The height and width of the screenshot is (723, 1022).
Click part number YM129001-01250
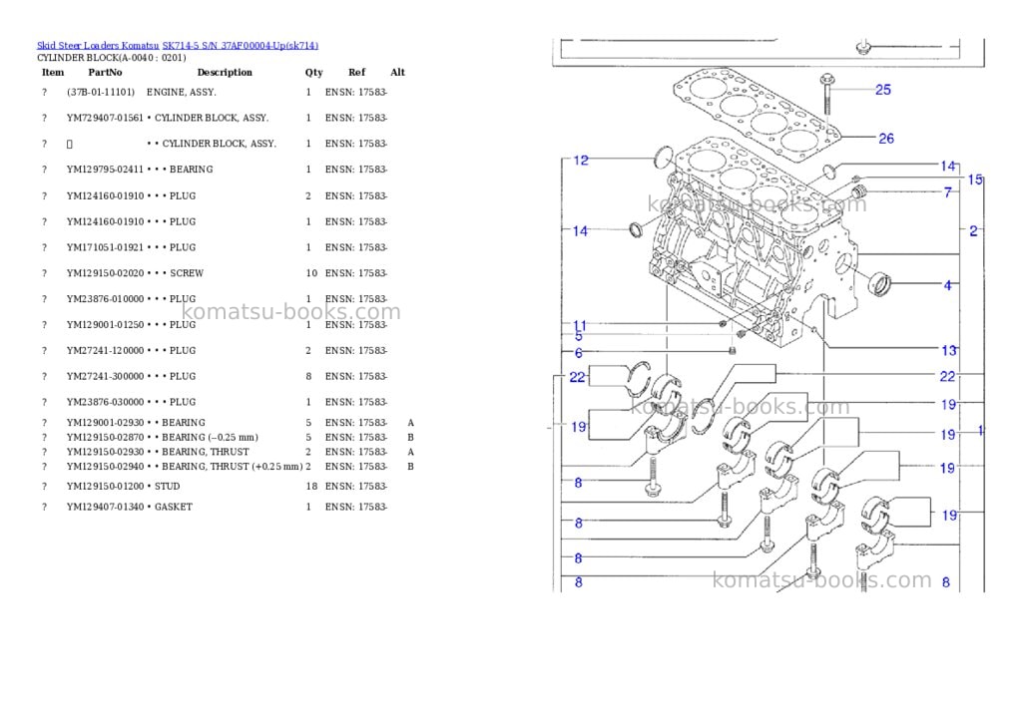pyautogui.click(x=105, y=325)
